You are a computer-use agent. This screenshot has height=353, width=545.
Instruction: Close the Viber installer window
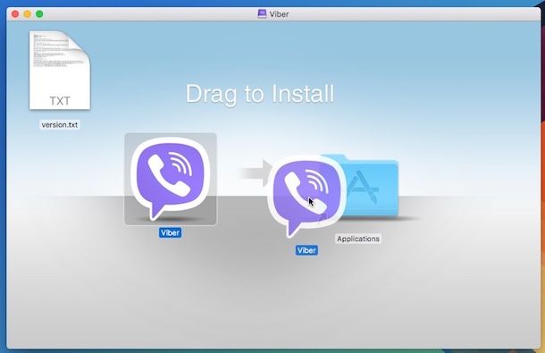15,14
